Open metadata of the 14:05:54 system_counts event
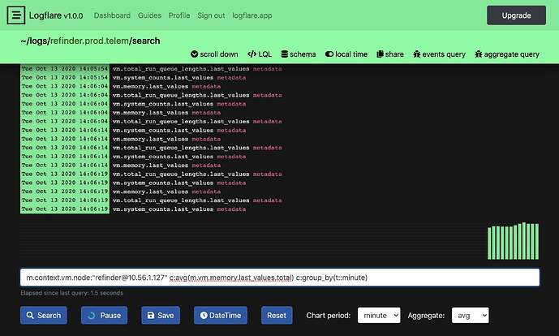559x336 pixels. coord(231,77)
